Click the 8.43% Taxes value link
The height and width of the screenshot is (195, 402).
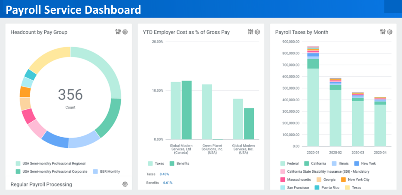click(164, 174)
